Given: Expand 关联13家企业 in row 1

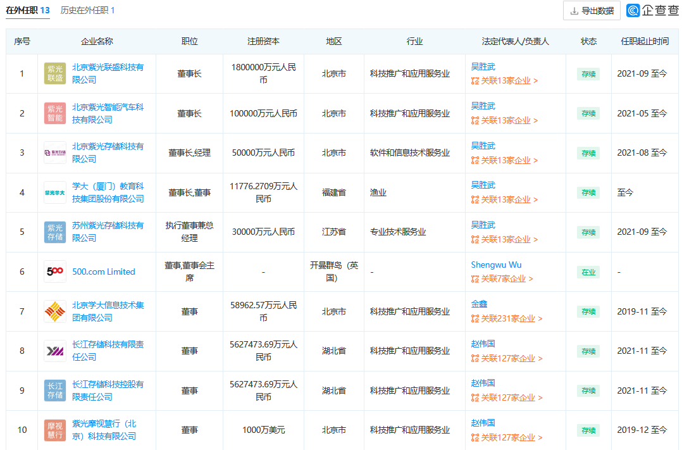Looking at the screenshot, I should pyautogui.click(x=505, y=80).
